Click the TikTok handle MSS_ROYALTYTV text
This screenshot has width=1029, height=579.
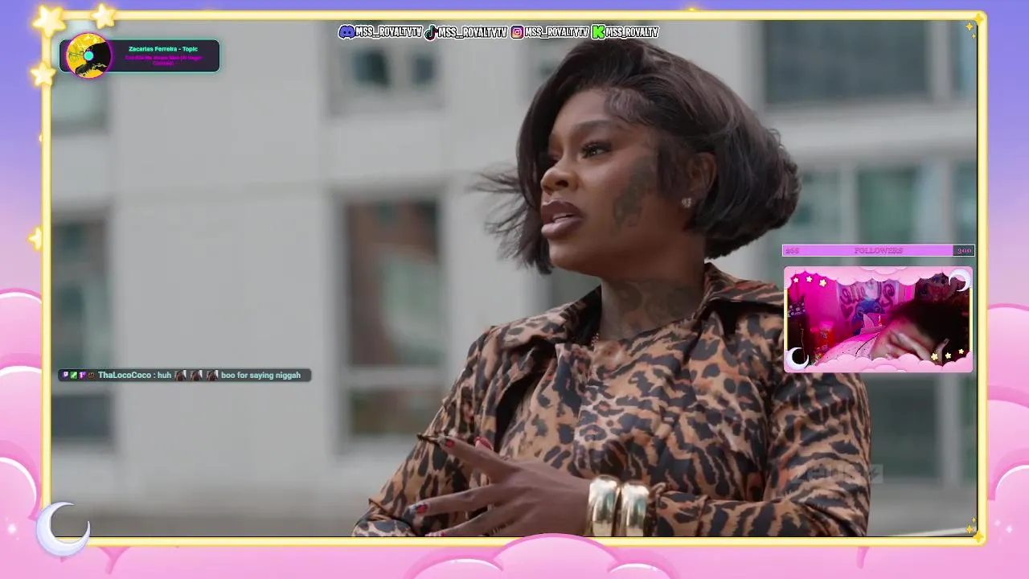473,32
